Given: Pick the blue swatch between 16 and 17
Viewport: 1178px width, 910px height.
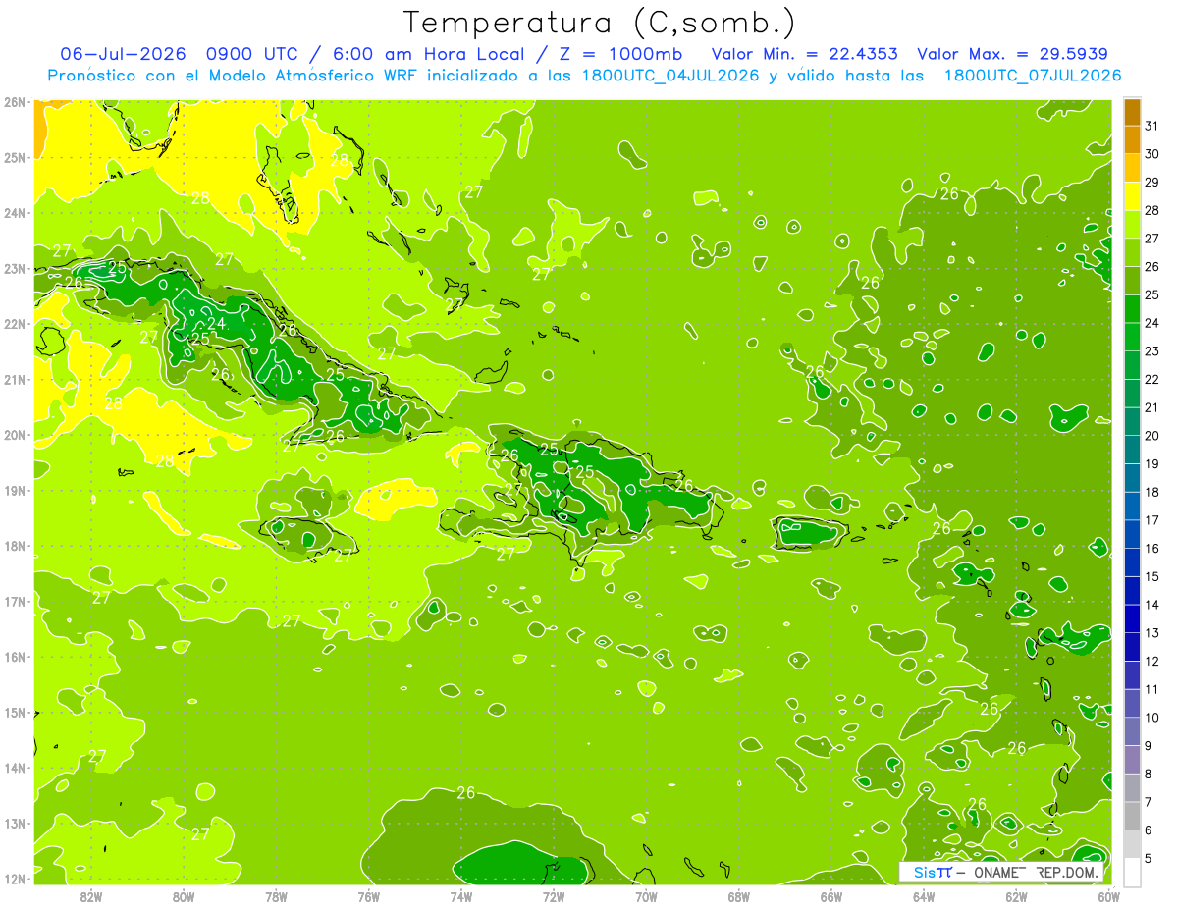Looking at the screenshot, I should pos(1132,534).
